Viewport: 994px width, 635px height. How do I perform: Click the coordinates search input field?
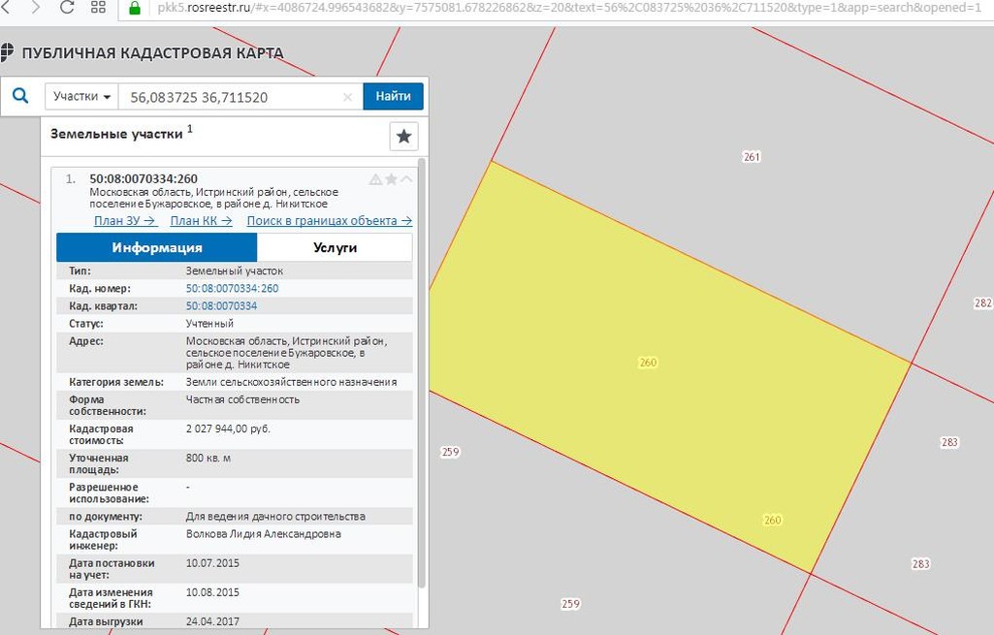[x=233, y=97]
